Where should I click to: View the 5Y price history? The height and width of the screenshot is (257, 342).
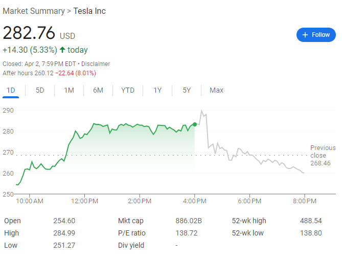pos(187,90)
